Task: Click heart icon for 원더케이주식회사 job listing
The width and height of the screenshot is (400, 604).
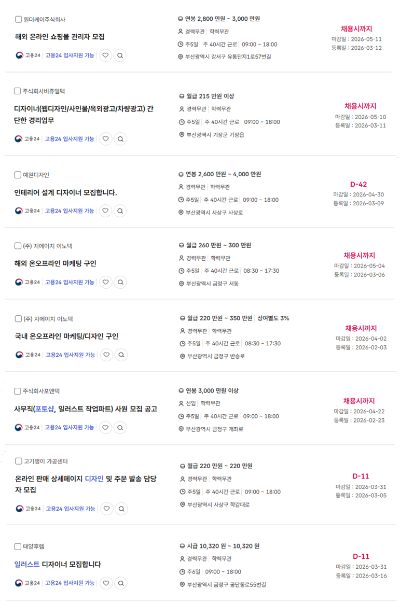Action: 106,55
